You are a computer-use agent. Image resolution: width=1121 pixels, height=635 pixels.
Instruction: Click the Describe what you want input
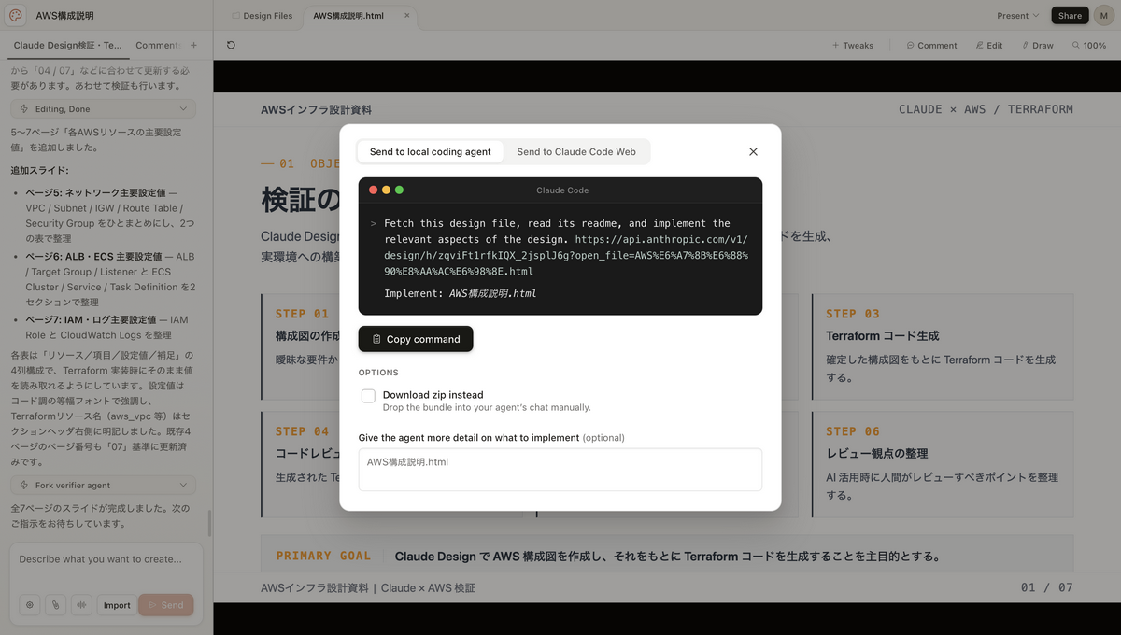(106, 559)
